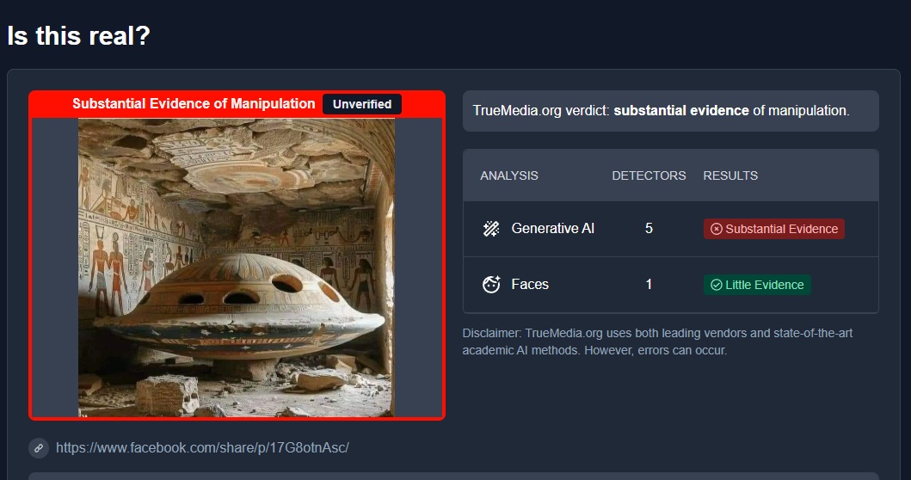This screenshot has height=480, width=911.
Task: Click the Unverified badge on the image
Action: (x=362, y=104)
